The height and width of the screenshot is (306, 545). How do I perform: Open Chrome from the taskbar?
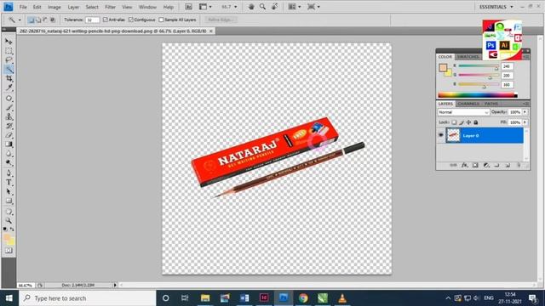(x=303, y=298)
